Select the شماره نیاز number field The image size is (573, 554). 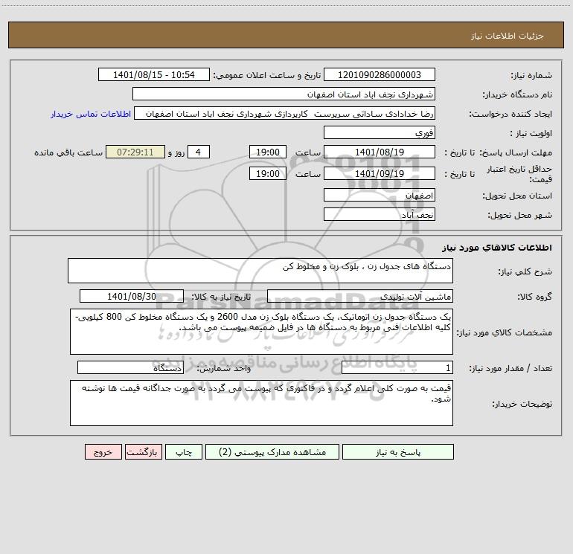(x=379, y=75)
